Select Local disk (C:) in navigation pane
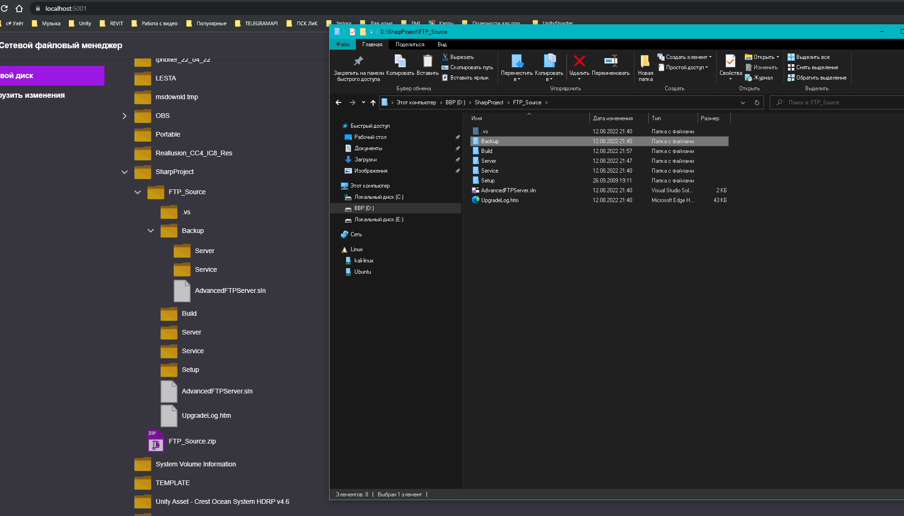Viewport: 904px width, 516px height. tap(379, 197)
